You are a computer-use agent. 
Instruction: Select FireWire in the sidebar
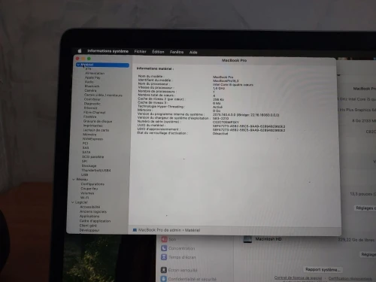pyautogui.click(x=90, y=117)
